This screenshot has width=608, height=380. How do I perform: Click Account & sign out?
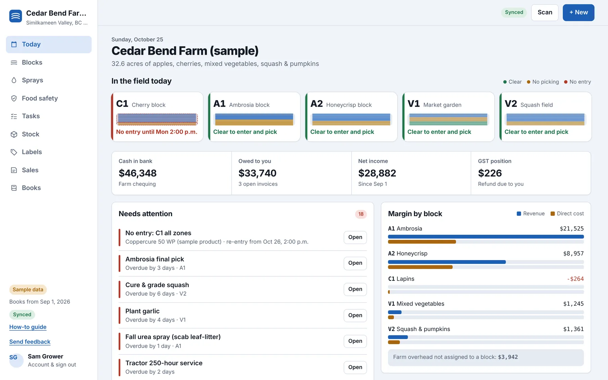52,365
